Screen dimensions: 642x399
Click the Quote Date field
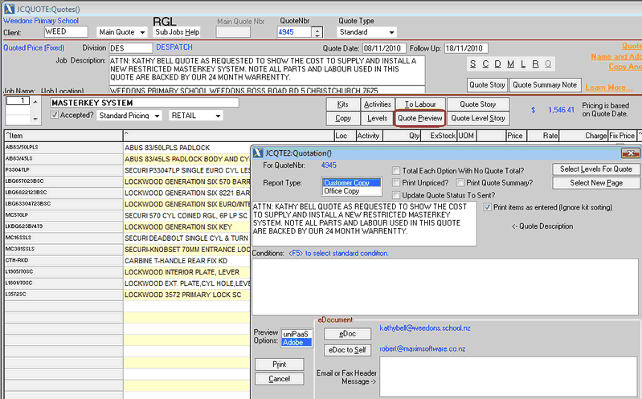[384, 48]
